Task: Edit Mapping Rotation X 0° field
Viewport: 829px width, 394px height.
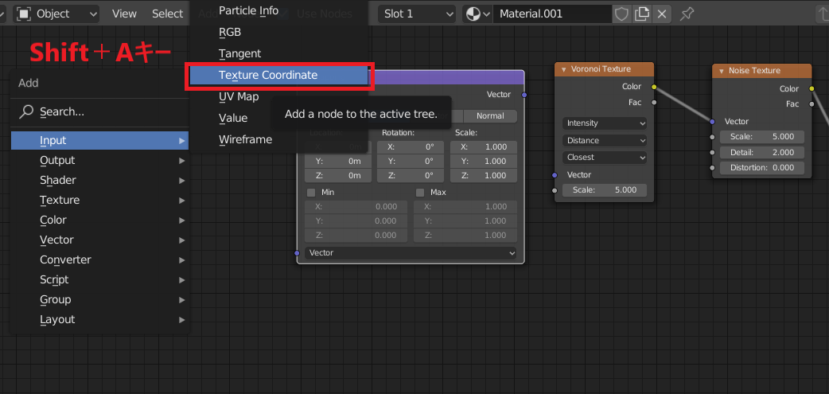Action: coord(411,147)
